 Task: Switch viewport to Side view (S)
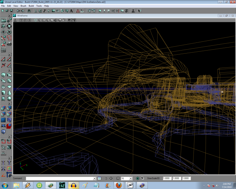(x=29, y=20)
